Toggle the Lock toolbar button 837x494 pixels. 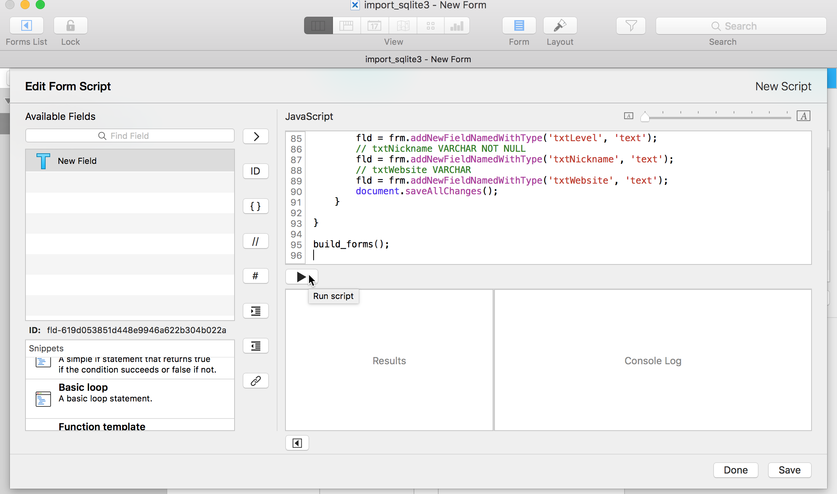tap(70, 26)
